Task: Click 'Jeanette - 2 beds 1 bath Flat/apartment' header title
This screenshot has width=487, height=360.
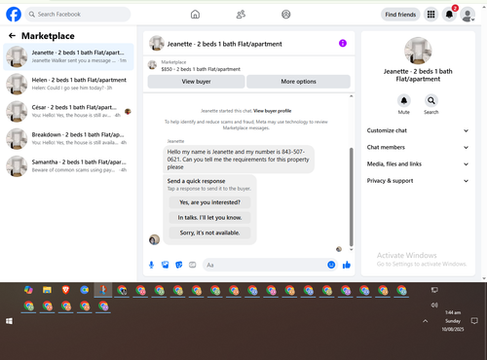Action: (x=224, y=44)
